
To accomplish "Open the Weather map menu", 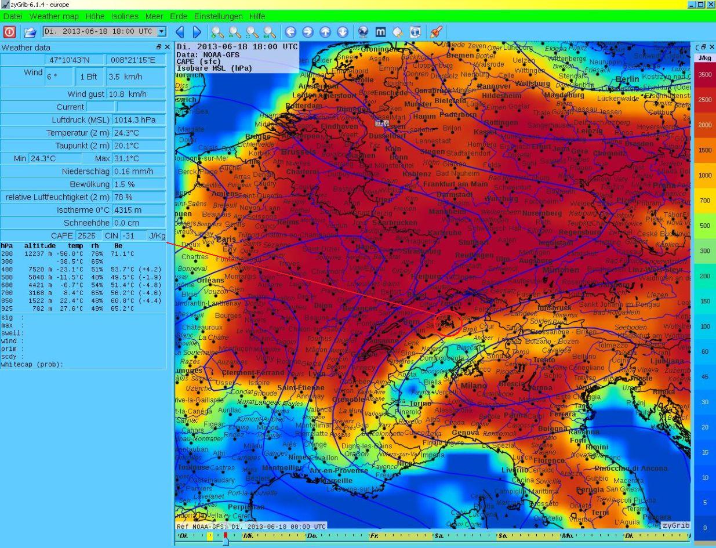I will click(54, 16).
